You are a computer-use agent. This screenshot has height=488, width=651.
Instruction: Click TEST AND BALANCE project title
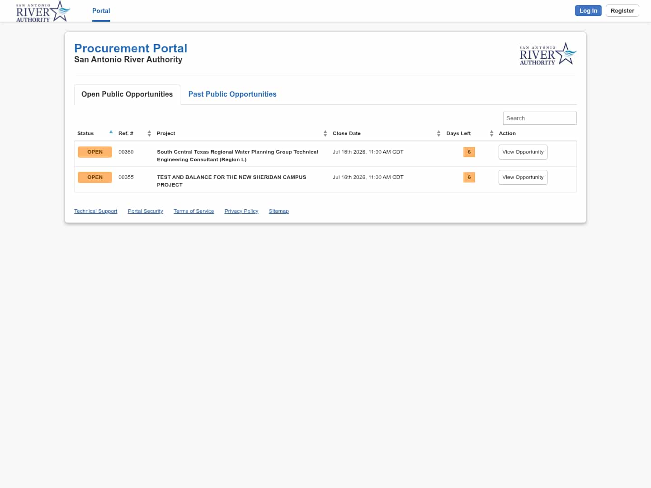(x=231, y=181)
